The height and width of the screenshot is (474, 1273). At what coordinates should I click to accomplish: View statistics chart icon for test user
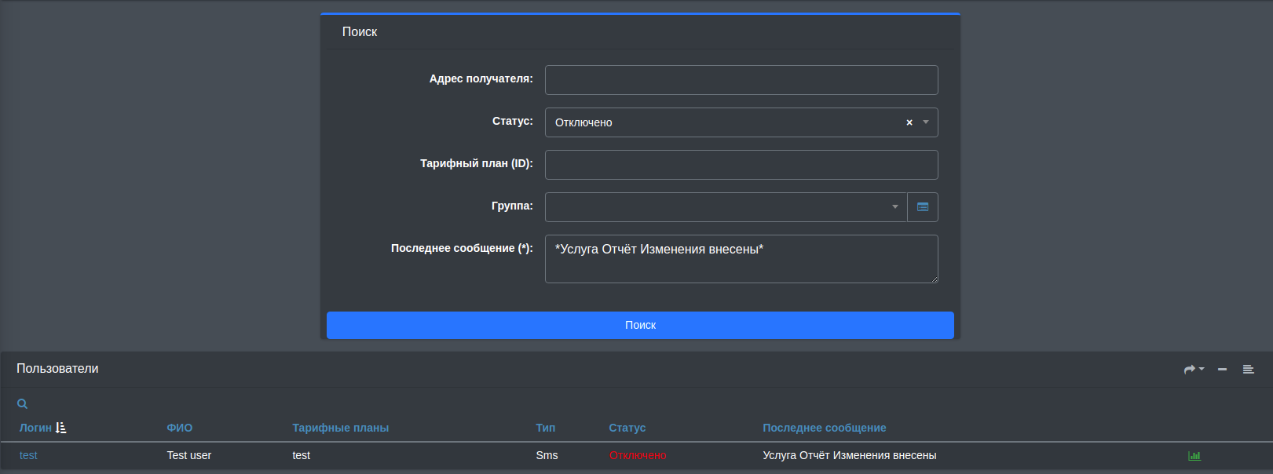click(x=1194, y=456)
